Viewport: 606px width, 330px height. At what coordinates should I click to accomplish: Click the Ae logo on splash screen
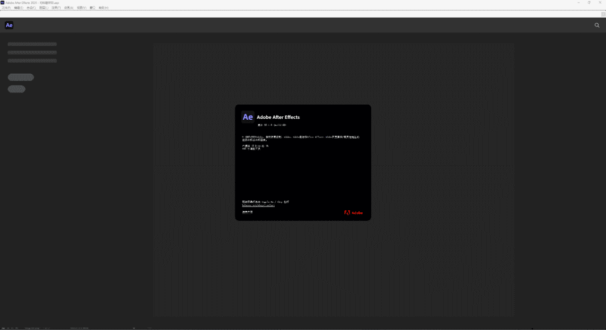coord(247,117)
